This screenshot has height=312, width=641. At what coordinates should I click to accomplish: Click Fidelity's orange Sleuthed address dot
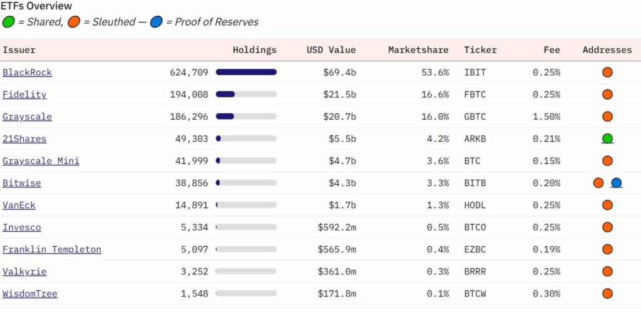coord(607,95)
